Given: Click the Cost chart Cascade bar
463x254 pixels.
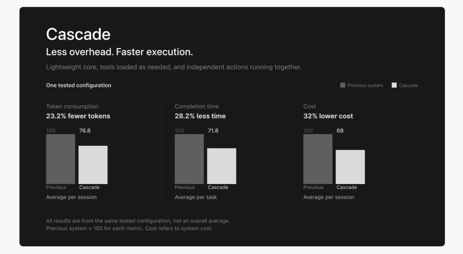Looking at the screenshot, I should click(x=350, y=167).
